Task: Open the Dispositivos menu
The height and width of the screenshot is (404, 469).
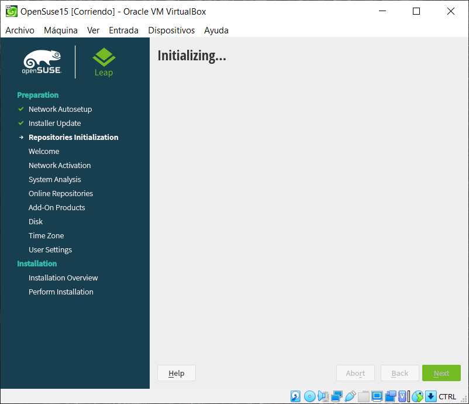Action: pyautogui.click(x=171, y=30)
